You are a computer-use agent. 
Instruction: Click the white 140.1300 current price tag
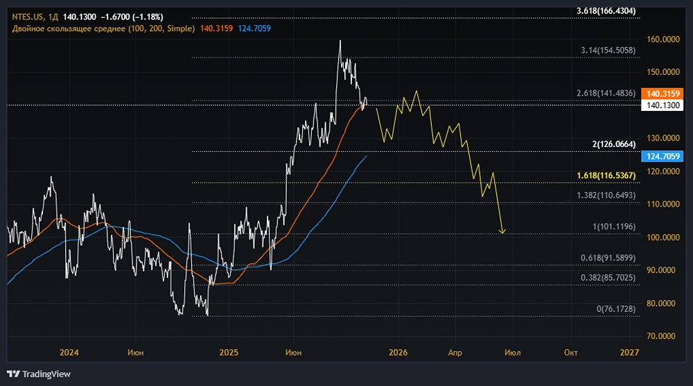[664, 105]
